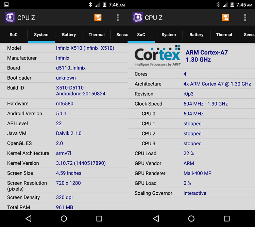Tap the CPU 2 stopped value
The height and width of the screenshot is (227, 255).
click(192, 133)
